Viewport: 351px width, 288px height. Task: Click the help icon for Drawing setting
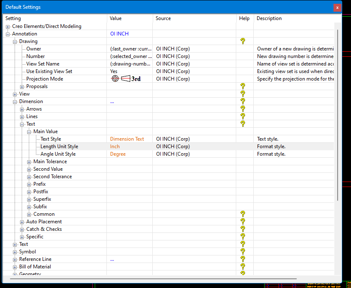[x=243, y=41]
